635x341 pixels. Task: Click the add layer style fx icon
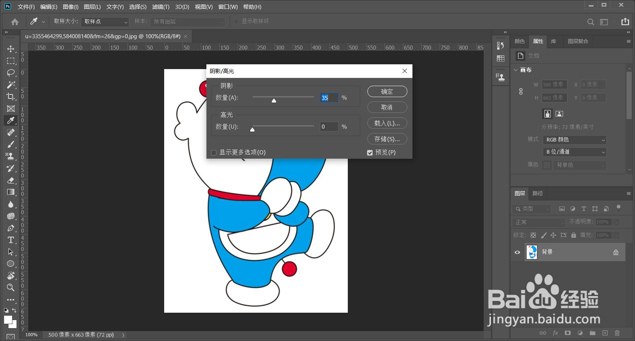555,333
